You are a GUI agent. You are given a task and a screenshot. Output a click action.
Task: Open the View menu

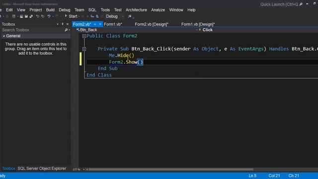pyautogui.click(x=21, y=10)
